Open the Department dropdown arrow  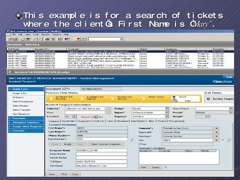[217, 136]
